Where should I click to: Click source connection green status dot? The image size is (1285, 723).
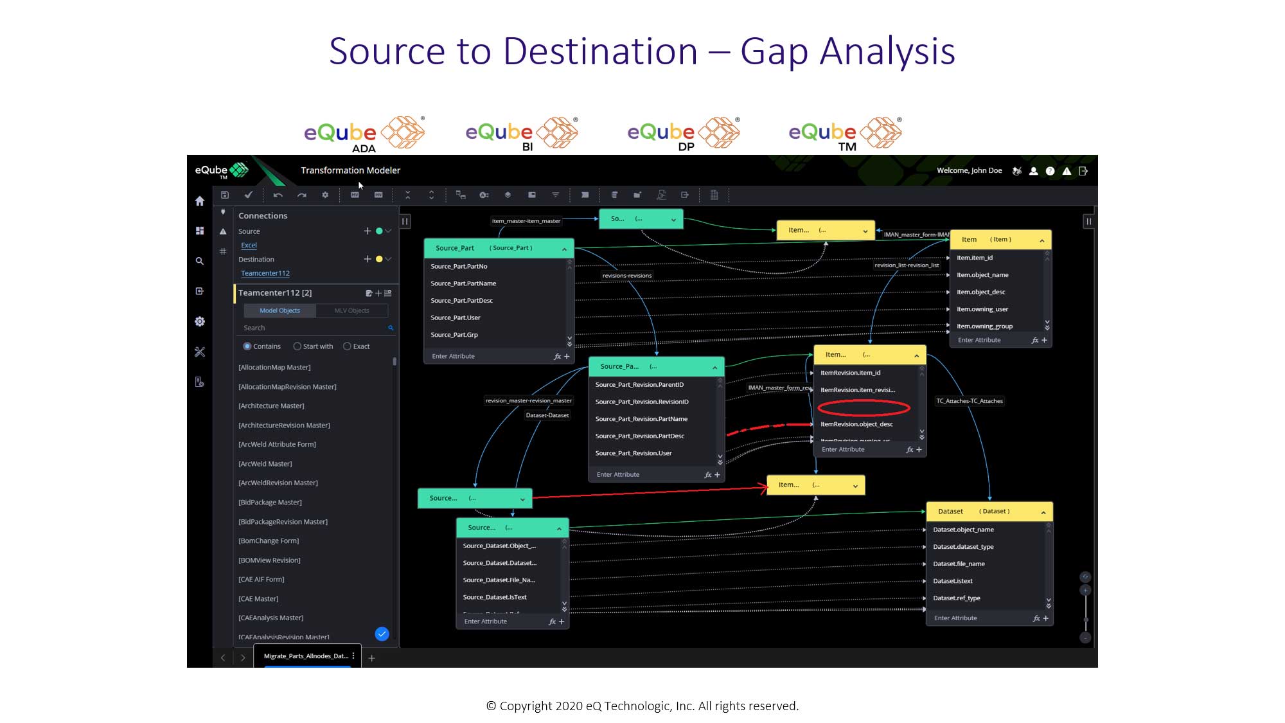tap(379, 231)
